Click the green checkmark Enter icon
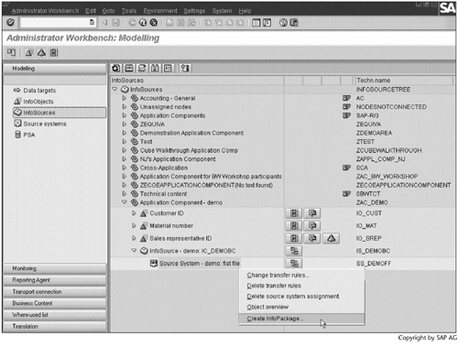The width and height of the screenshot is (458, 347). pos(10,22)
